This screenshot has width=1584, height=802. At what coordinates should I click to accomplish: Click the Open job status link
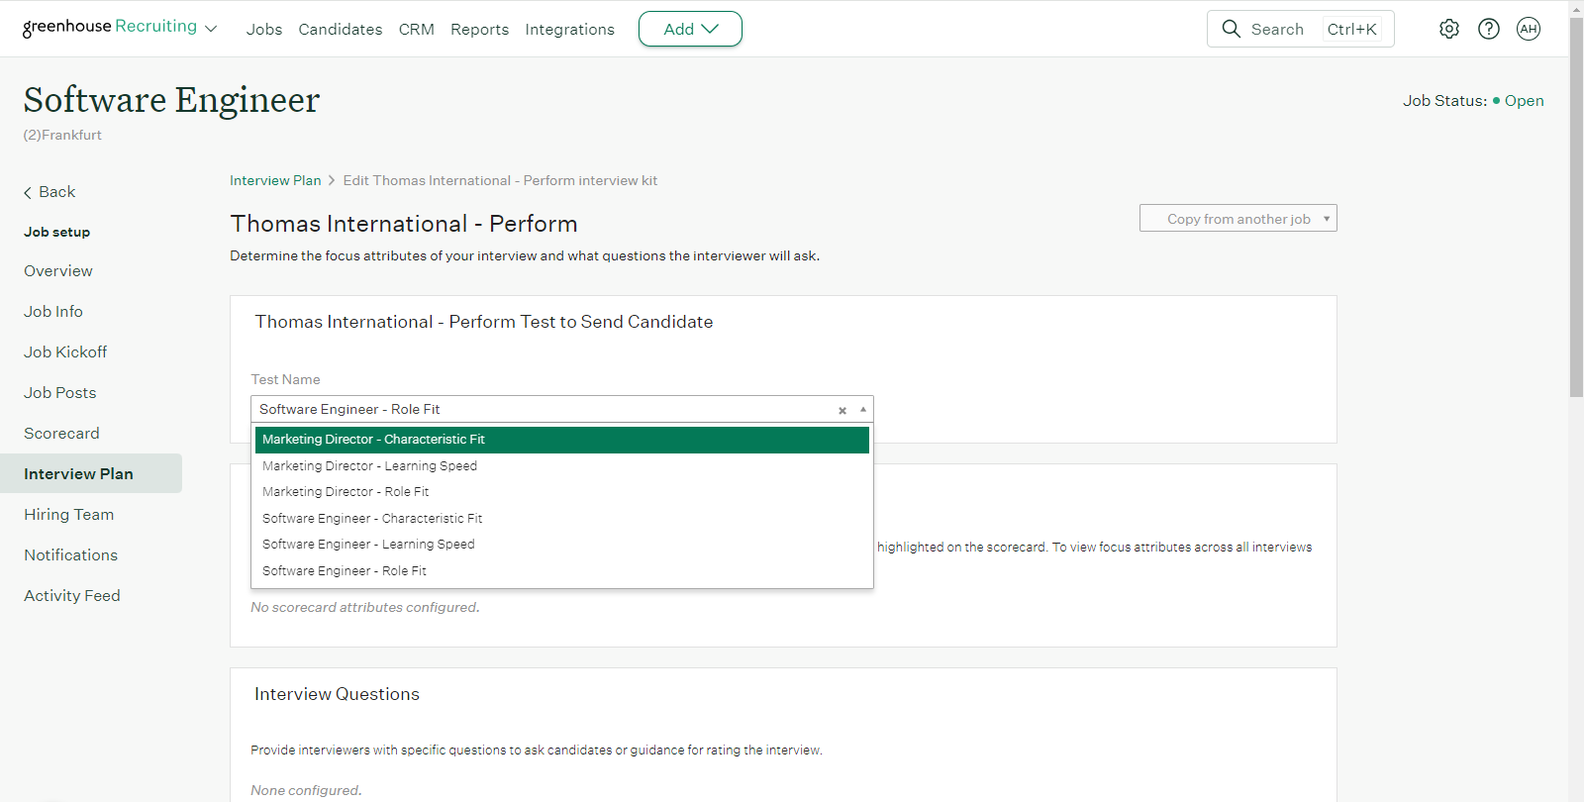tap(1524, 101)
